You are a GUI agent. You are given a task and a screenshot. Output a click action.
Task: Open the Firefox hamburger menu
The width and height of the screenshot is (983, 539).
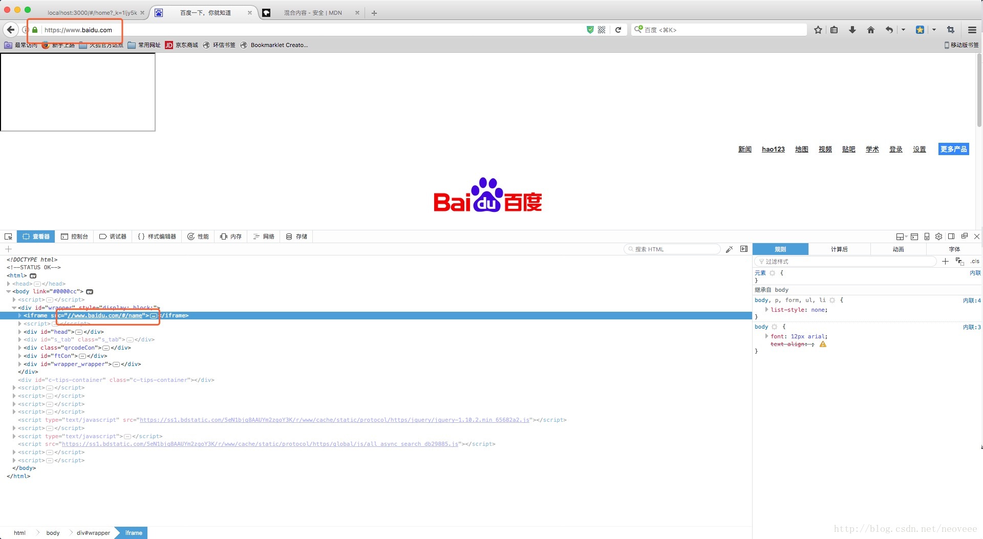972,30
